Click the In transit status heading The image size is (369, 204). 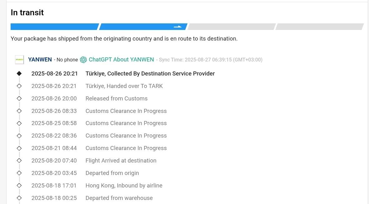27,13
